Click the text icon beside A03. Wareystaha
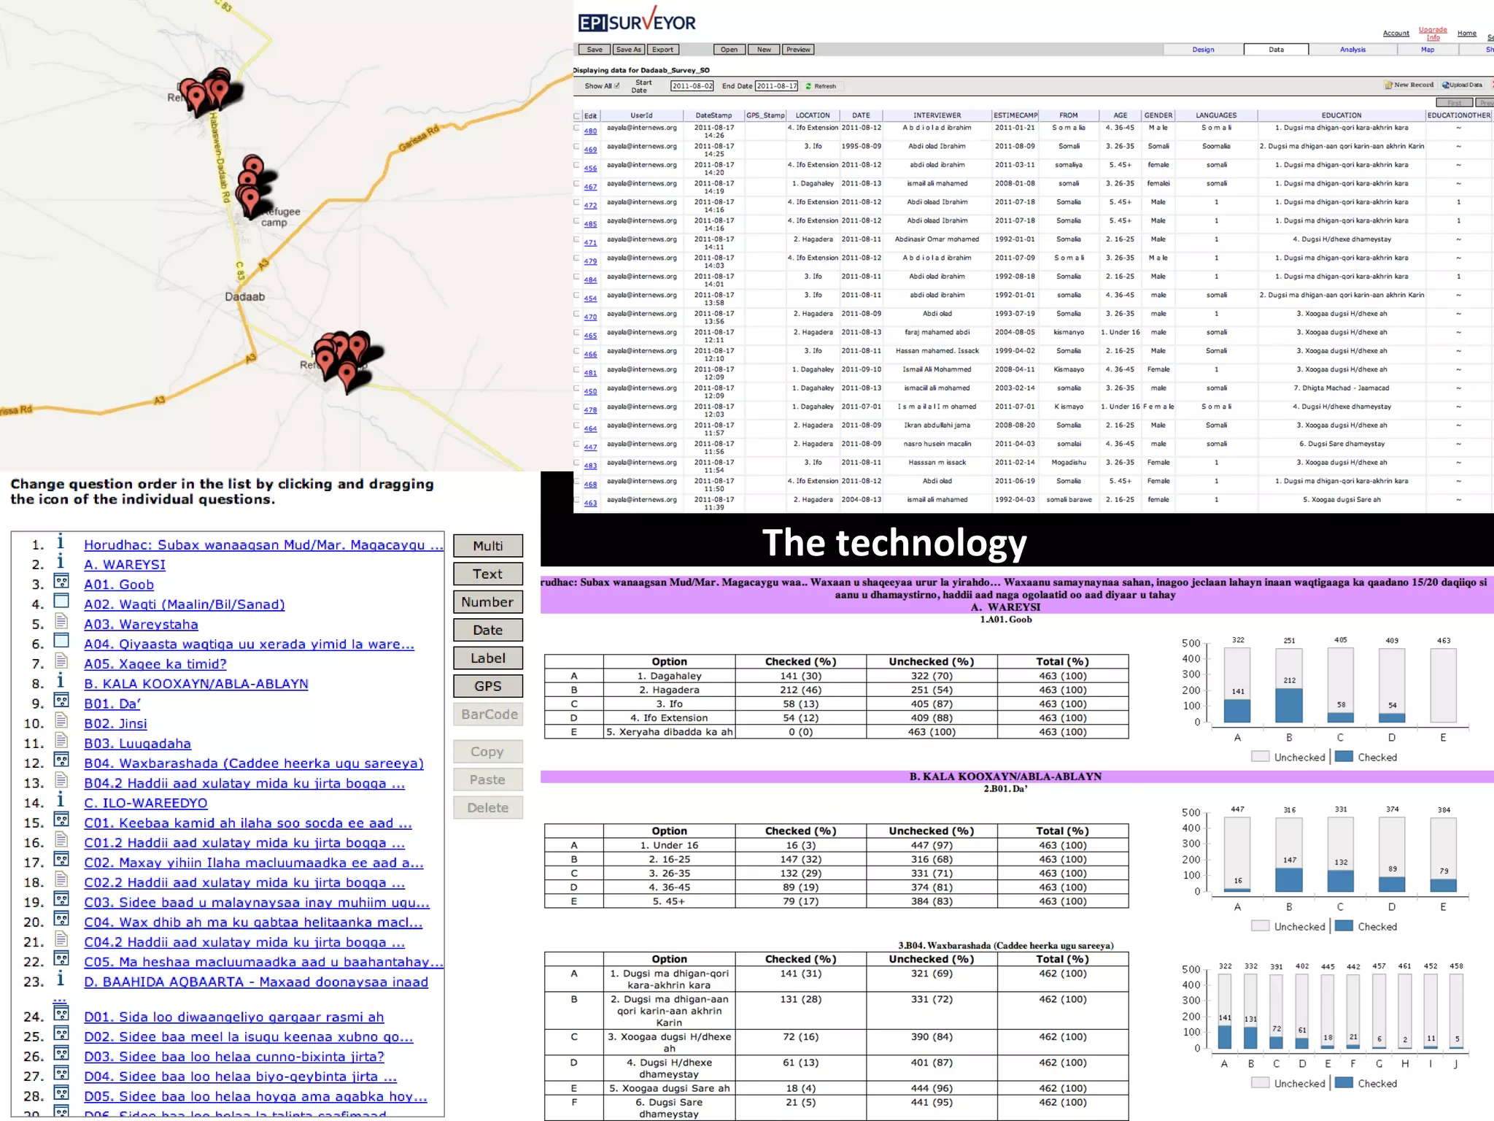This screenshot has width=1494, height=1121. click(x=61, y=622)
